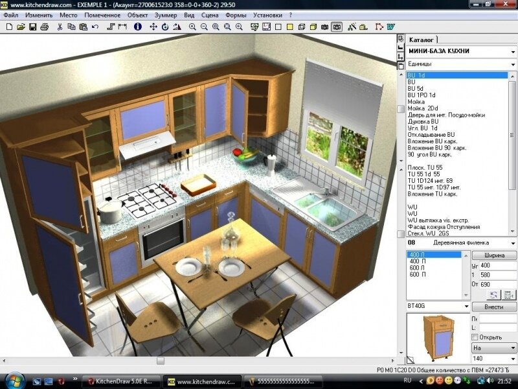The height and width of the screenshot is (389, 518).
Task: Click the hammer and tools icon
Action: tap(352, 27)
